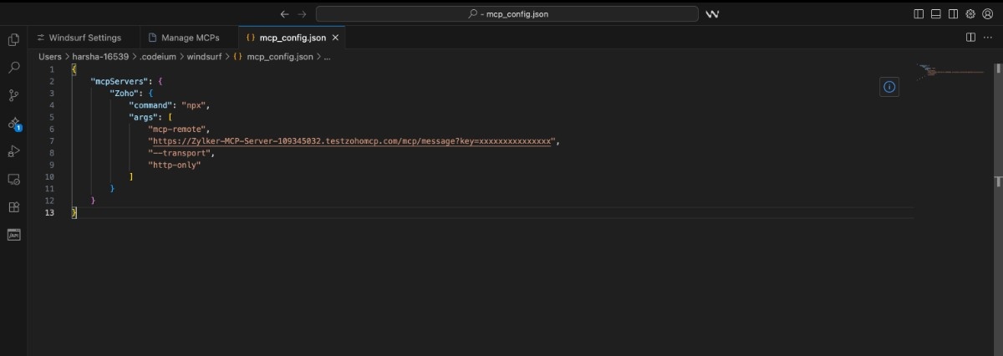Screen dimensions: 1003x356
Task: Open Run and Debug view
Action: [13, 151]
